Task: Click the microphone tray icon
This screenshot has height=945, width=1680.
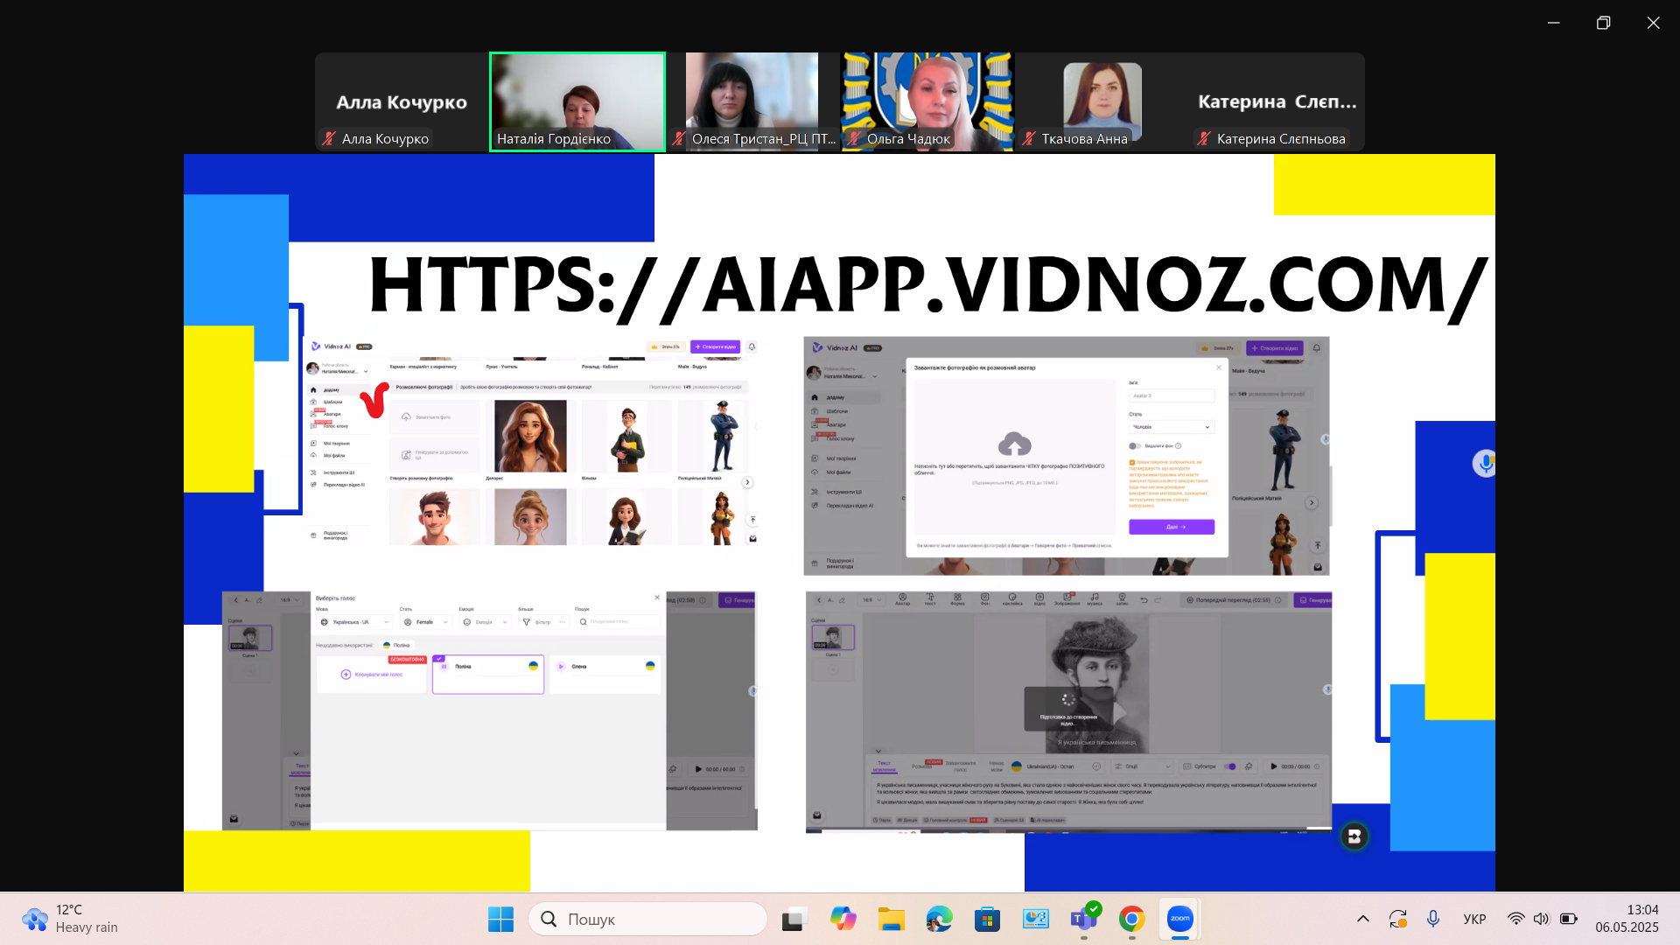Action: click(x=1433, y=919)
